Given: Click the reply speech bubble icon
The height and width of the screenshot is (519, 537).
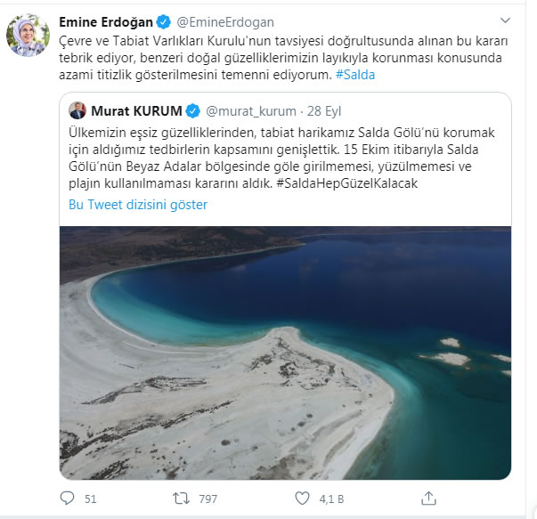Looking at the screenshot, I should 67,499.
